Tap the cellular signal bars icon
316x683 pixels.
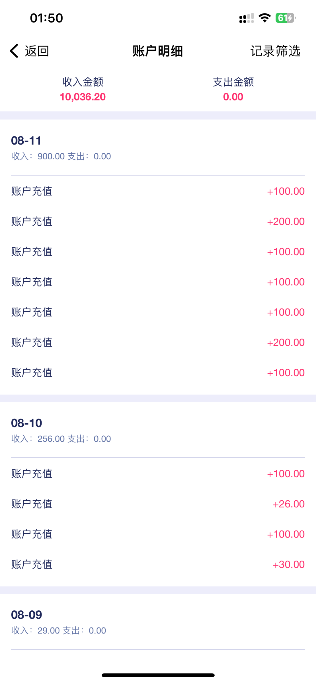246,18
